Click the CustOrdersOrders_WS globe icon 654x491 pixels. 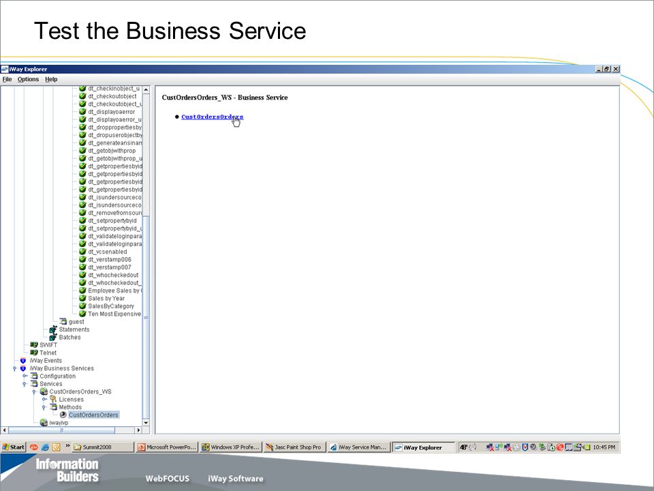pos(44,391)
